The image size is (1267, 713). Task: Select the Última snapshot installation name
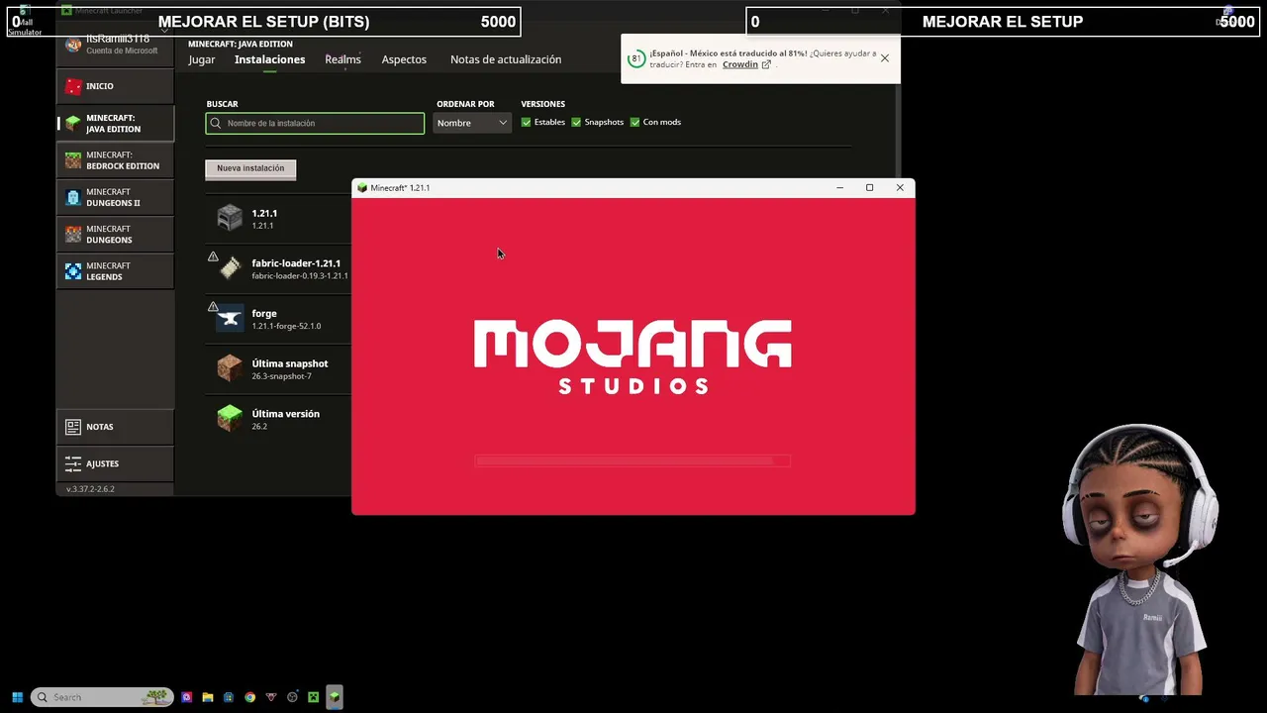point(290,363)
